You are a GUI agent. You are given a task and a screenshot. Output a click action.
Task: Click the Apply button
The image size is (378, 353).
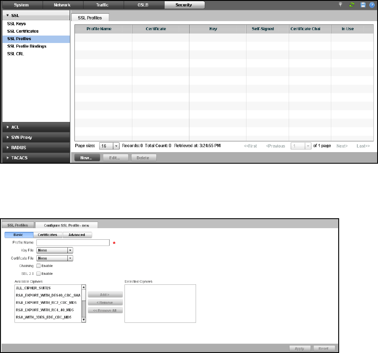tap(300, 348)
